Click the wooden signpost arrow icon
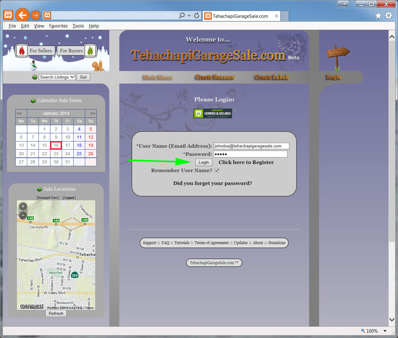 (338, 58)
